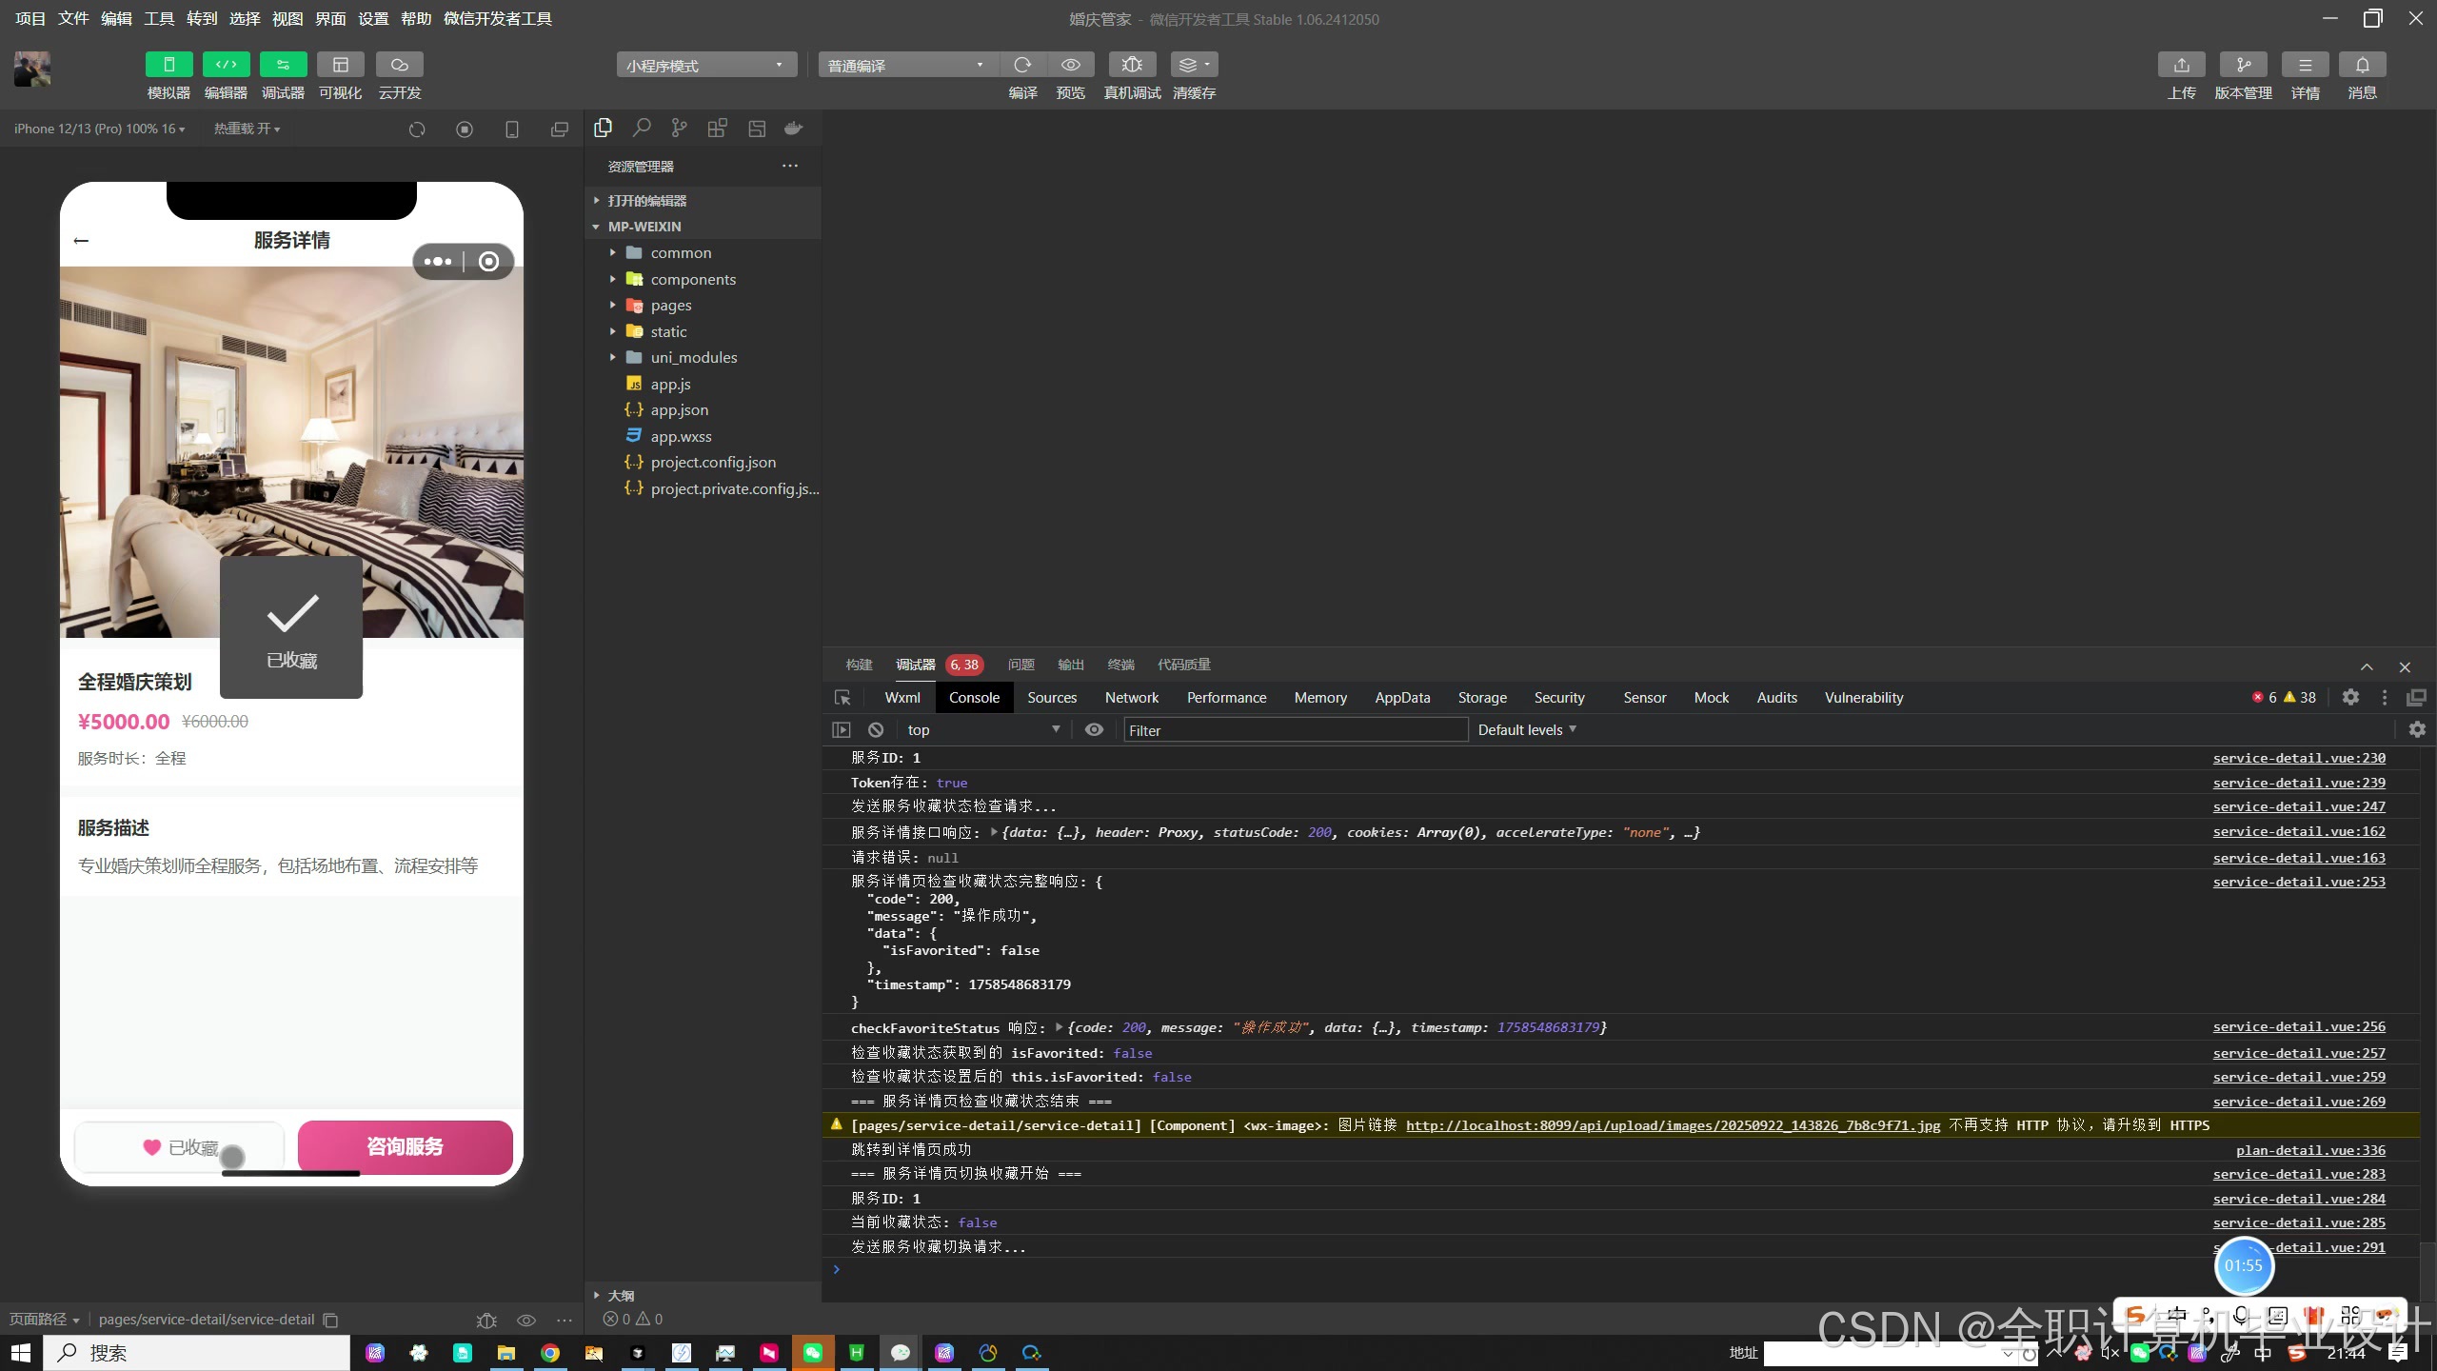Image resolution: width=2437 pixels, height=1371 pixels.
Task: Click the consult service (咨询服务) button
Action: [x=405, y=1147]
